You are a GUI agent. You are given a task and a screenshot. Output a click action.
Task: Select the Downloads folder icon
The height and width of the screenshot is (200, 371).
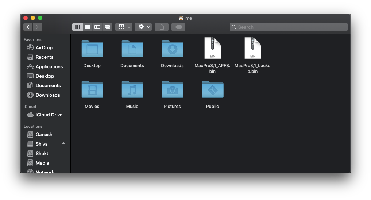(173, 49)
